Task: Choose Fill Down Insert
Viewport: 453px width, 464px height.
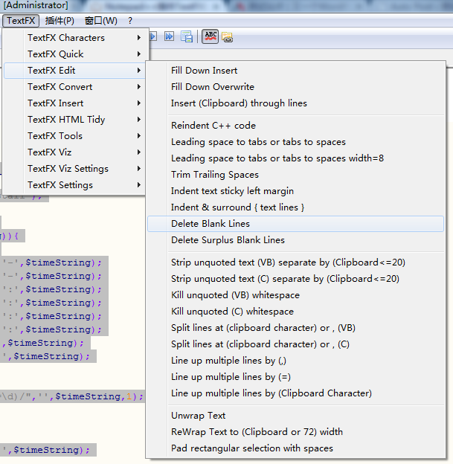Action: (295, 71)
